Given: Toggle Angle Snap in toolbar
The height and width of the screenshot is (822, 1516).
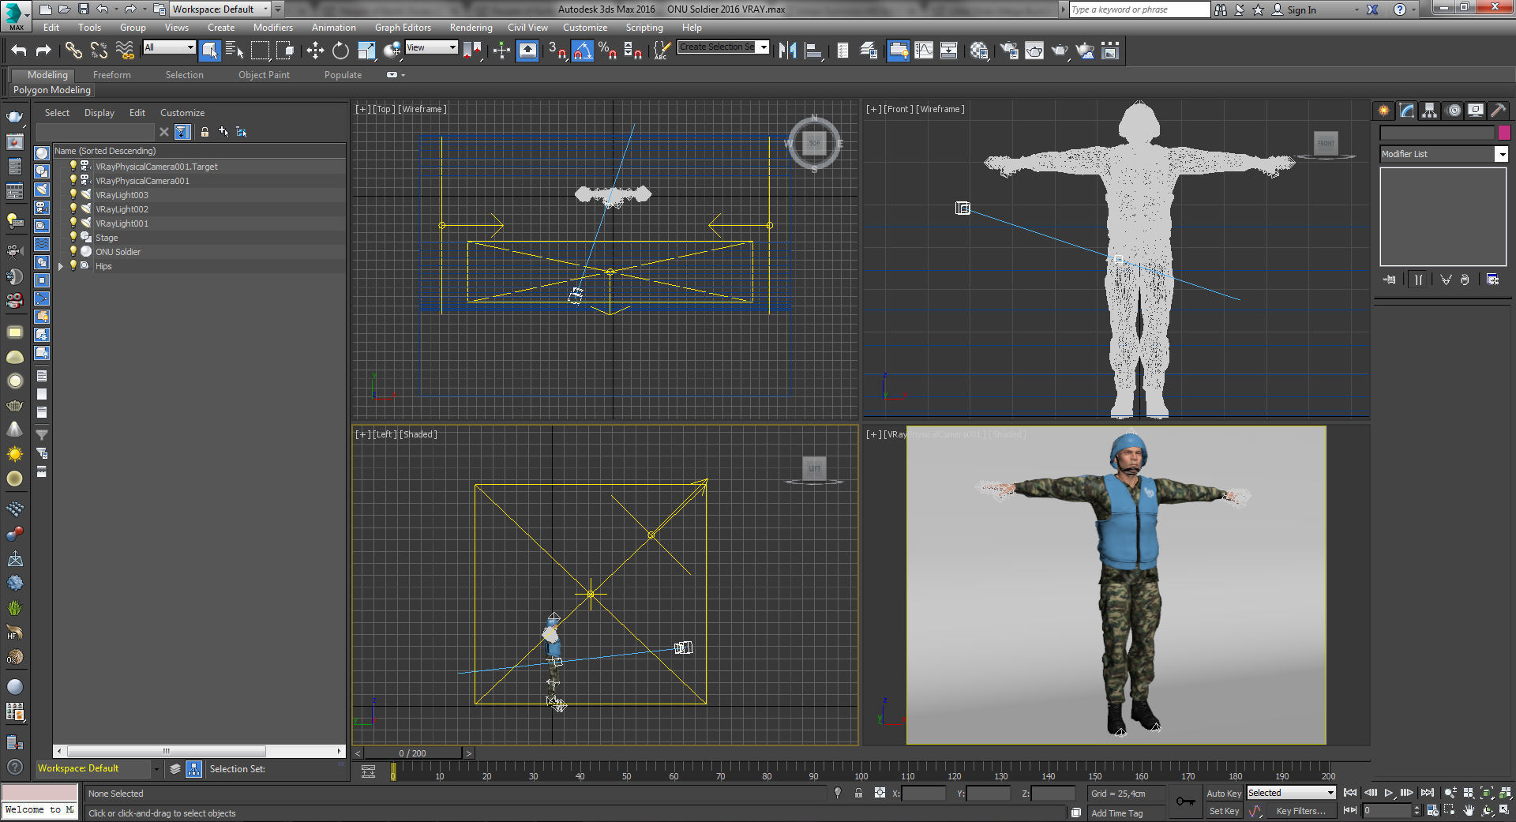Looking at the screenshot, I should tap(582, 51).
